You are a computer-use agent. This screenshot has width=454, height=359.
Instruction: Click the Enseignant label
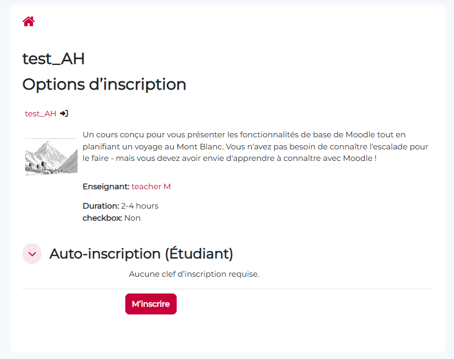click(105, 187)
